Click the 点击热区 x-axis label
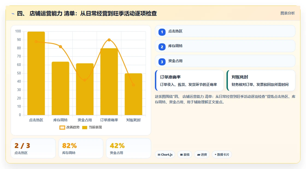The image size is (306, 169). pyautogui.click(x=36, y=120)
